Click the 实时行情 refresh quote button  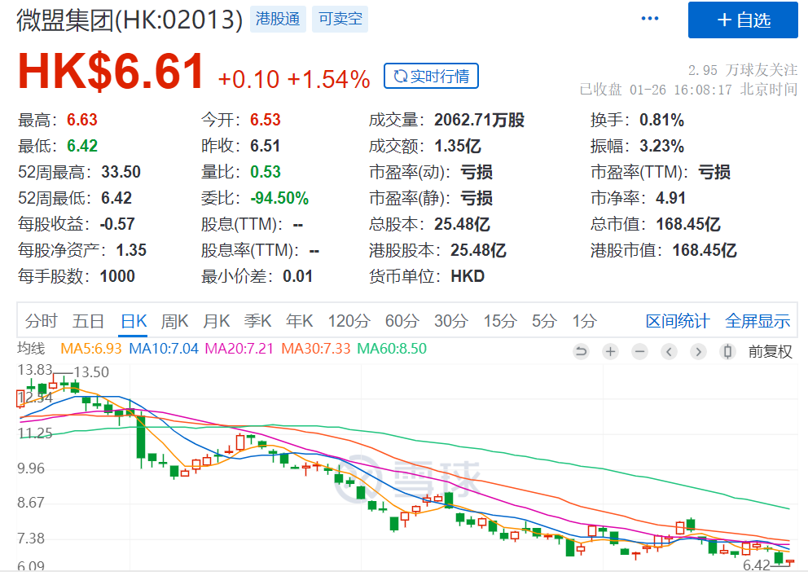(x=431, y=77)
